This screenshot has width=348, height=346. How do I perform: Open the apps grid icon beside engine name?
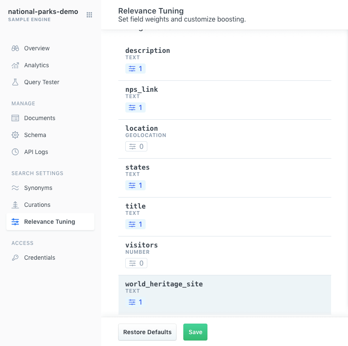coord(89,14)
